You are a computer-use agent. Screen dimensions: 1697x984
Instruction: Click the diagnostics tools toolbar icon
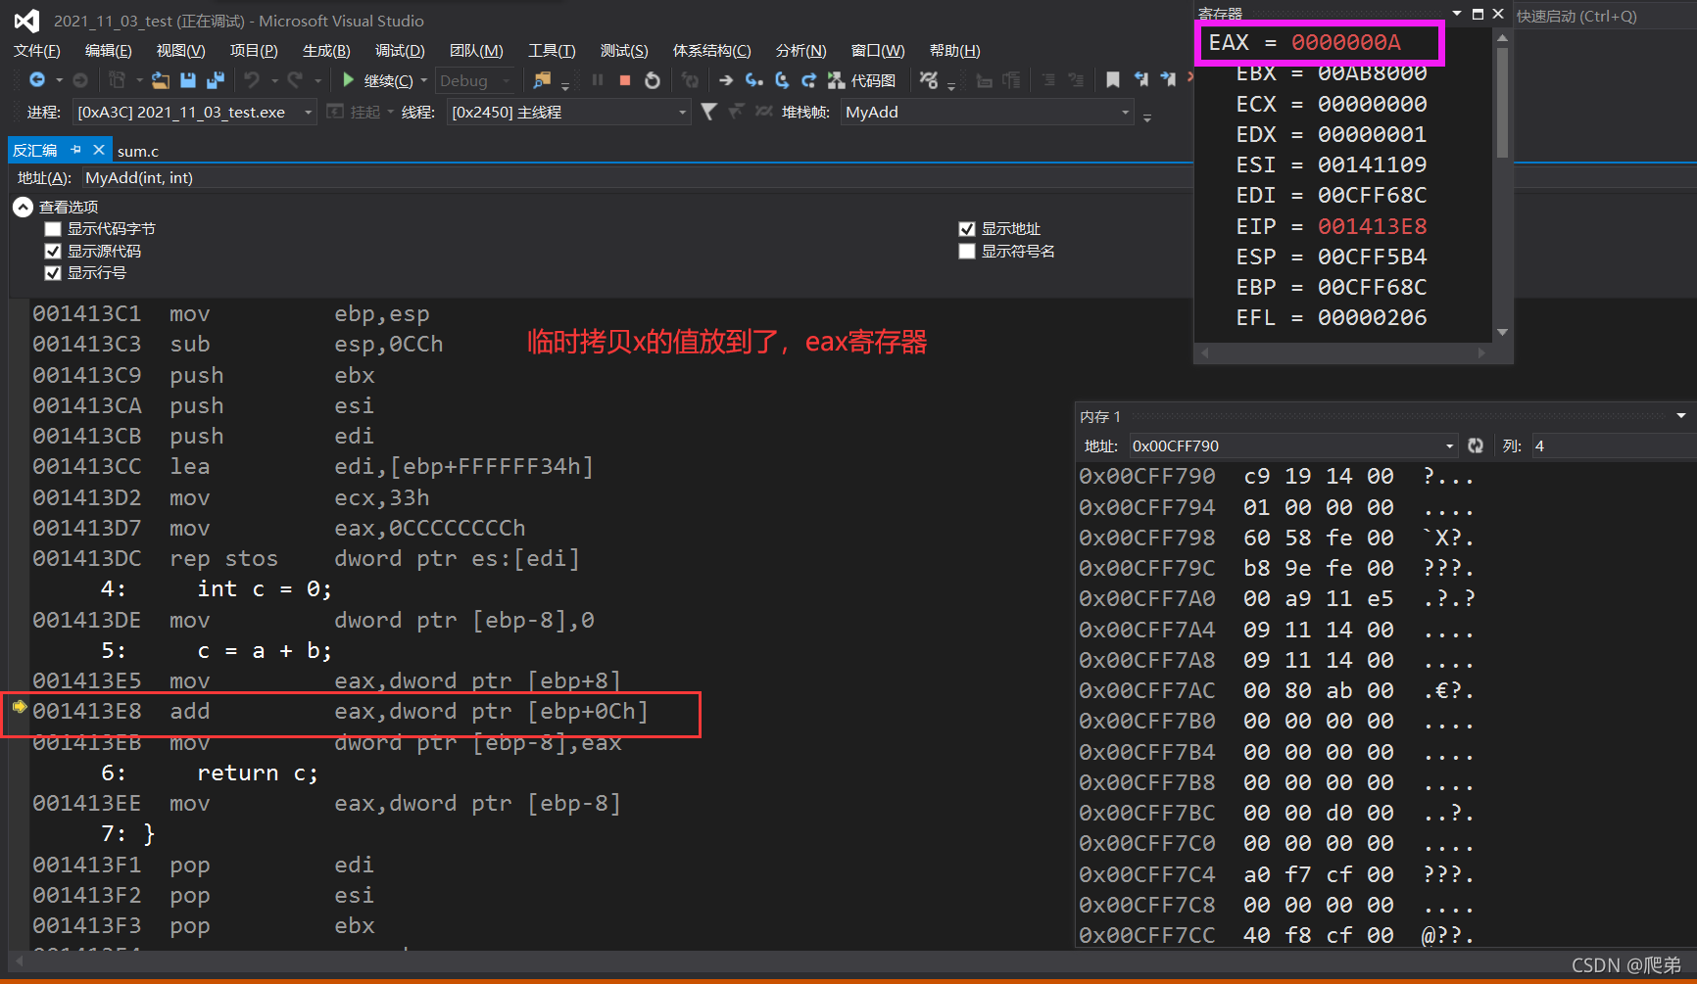point(929,80)
